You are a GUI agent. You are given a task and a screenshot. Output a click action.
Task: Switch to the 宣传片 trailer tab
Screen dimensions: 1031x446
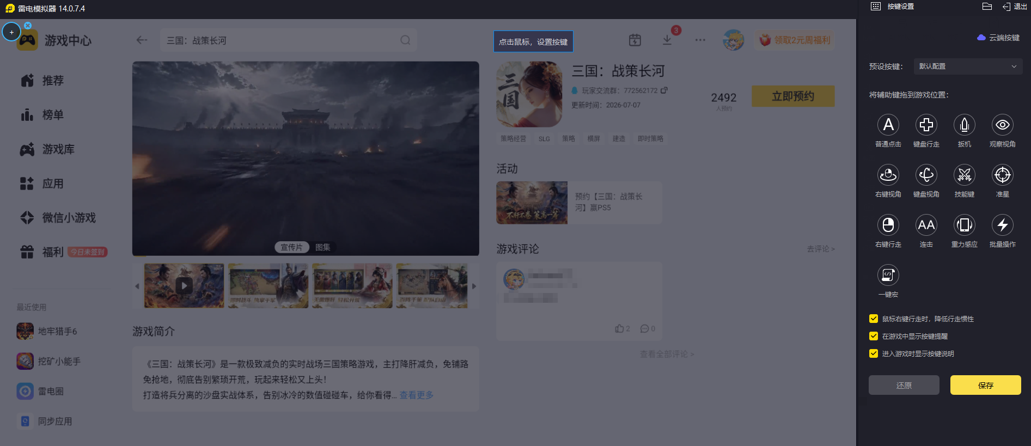click(291, 247)
